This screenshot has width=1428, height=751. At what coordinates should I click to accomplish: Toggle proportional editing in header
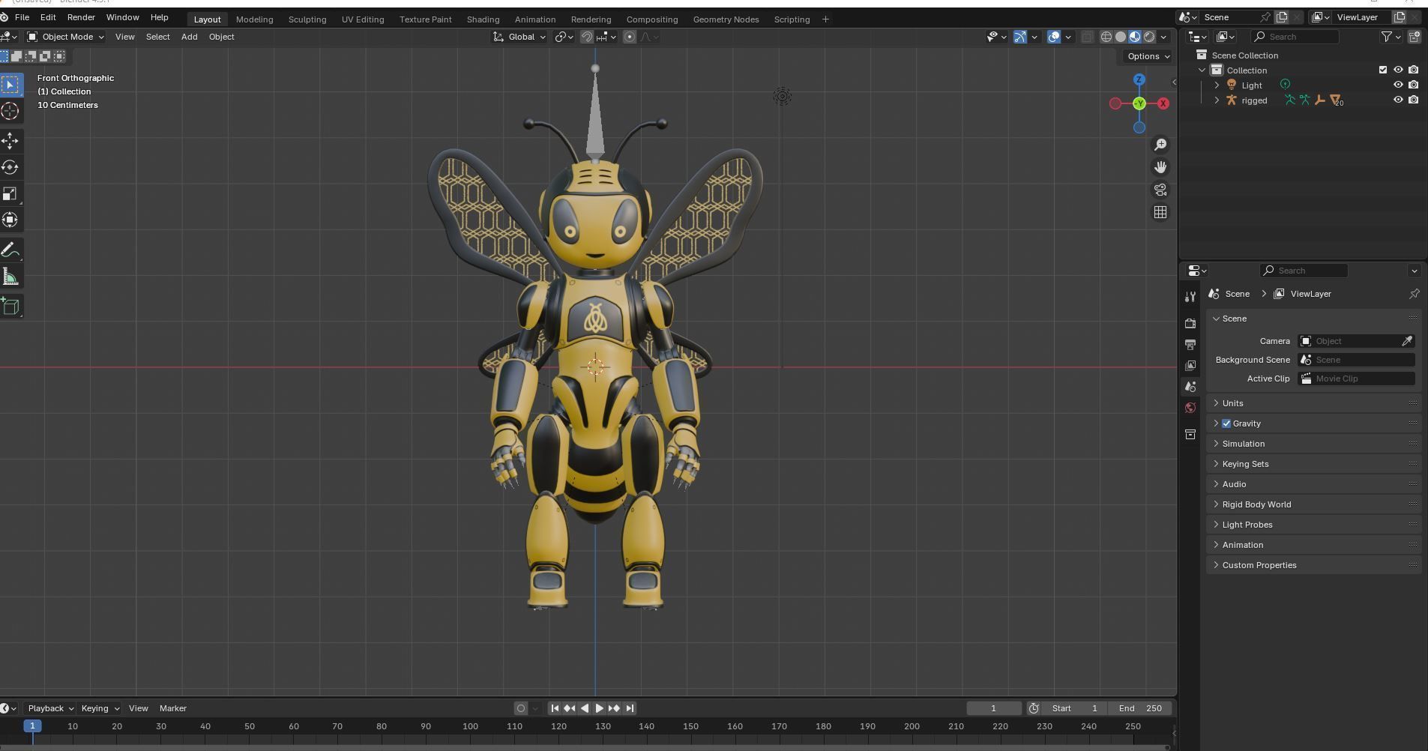pyautogui.click(x=630, y=37)
